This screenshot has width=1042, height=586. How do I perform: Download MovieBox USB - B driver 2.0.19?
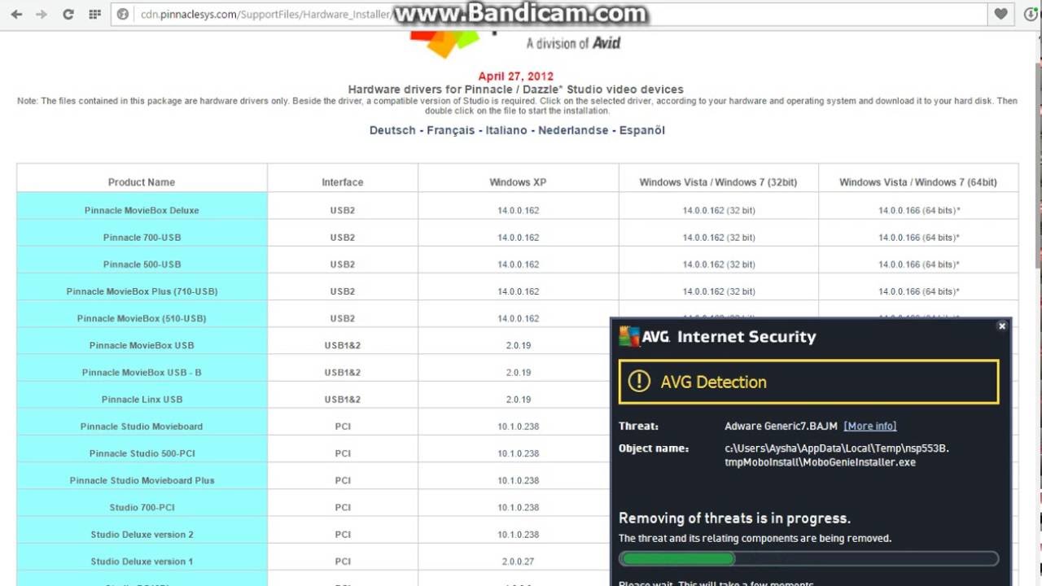pyautogui.click(x=518, y=372)
